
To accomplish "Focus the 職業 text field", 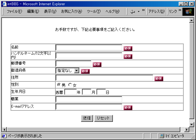I will click(89, 99).
